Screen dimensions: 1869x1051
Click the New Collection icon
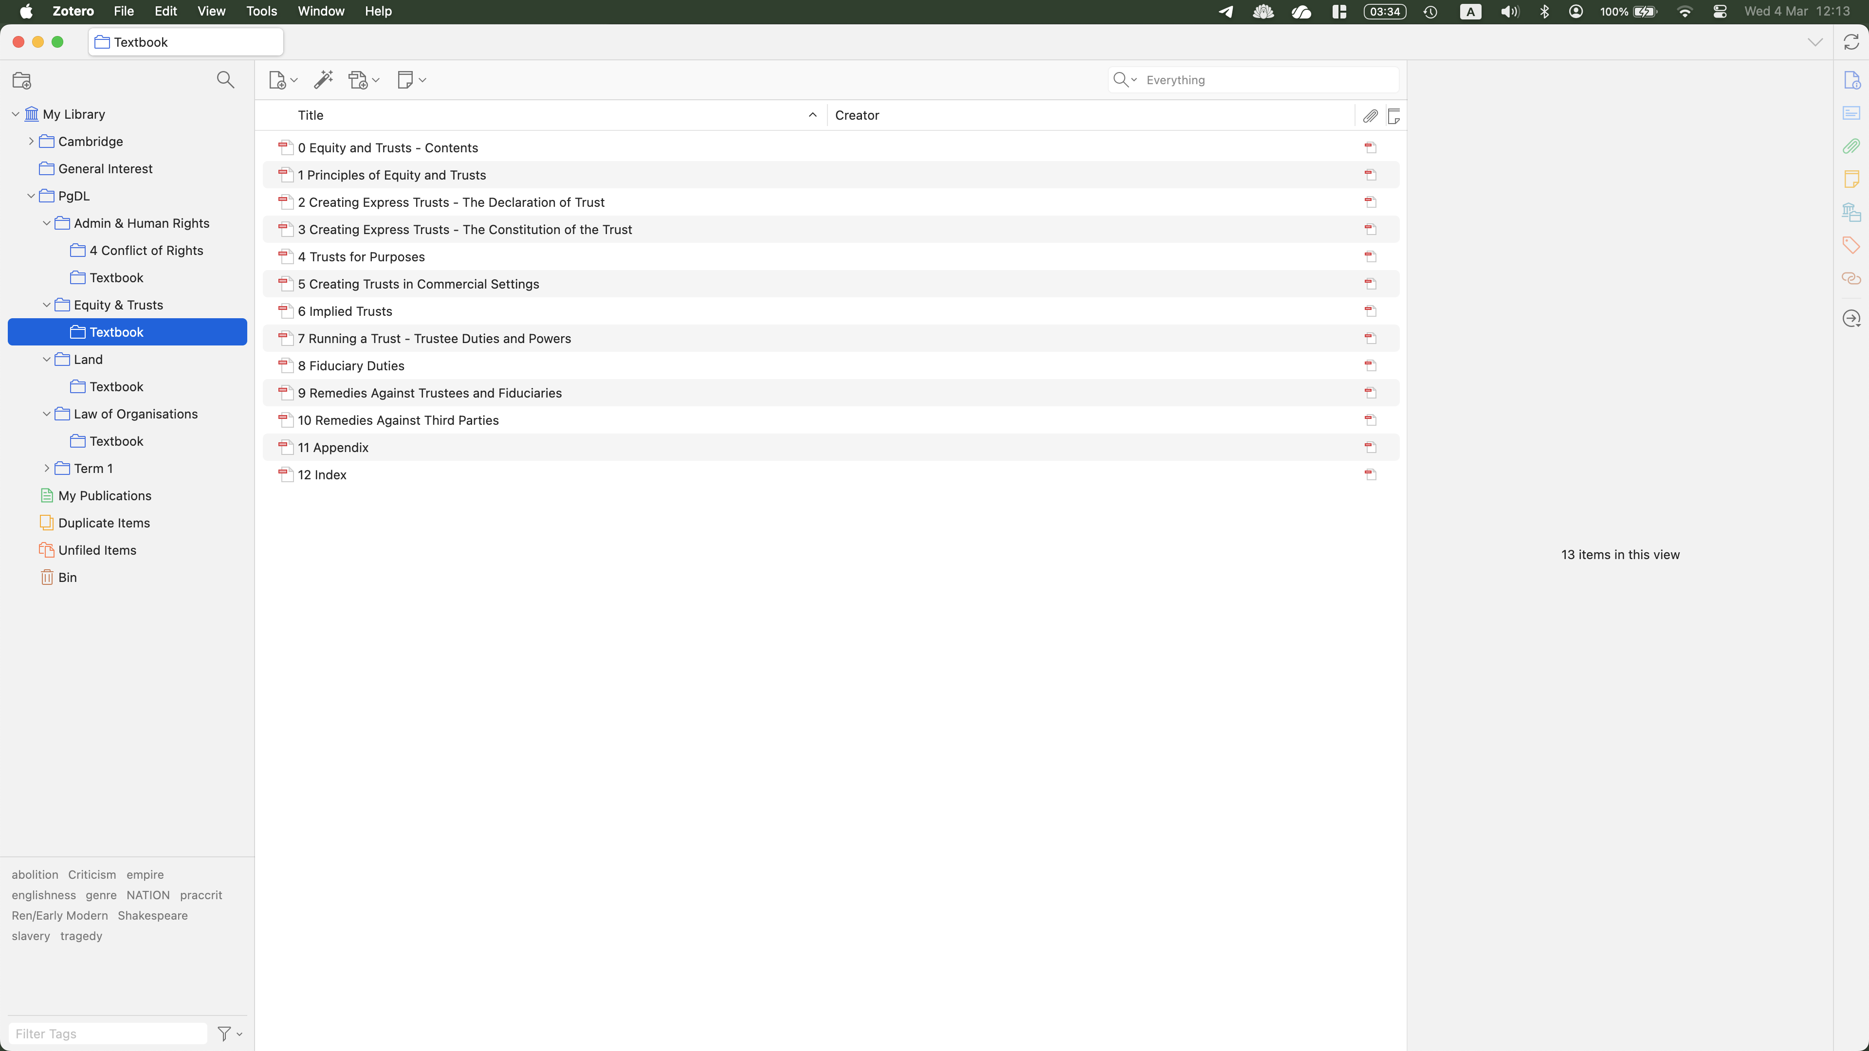tap(22, 80)
